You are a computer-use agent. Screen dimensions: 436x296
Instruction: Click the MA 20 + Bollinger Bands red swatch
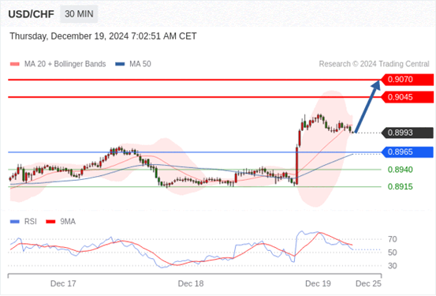[x=15, y=64]
